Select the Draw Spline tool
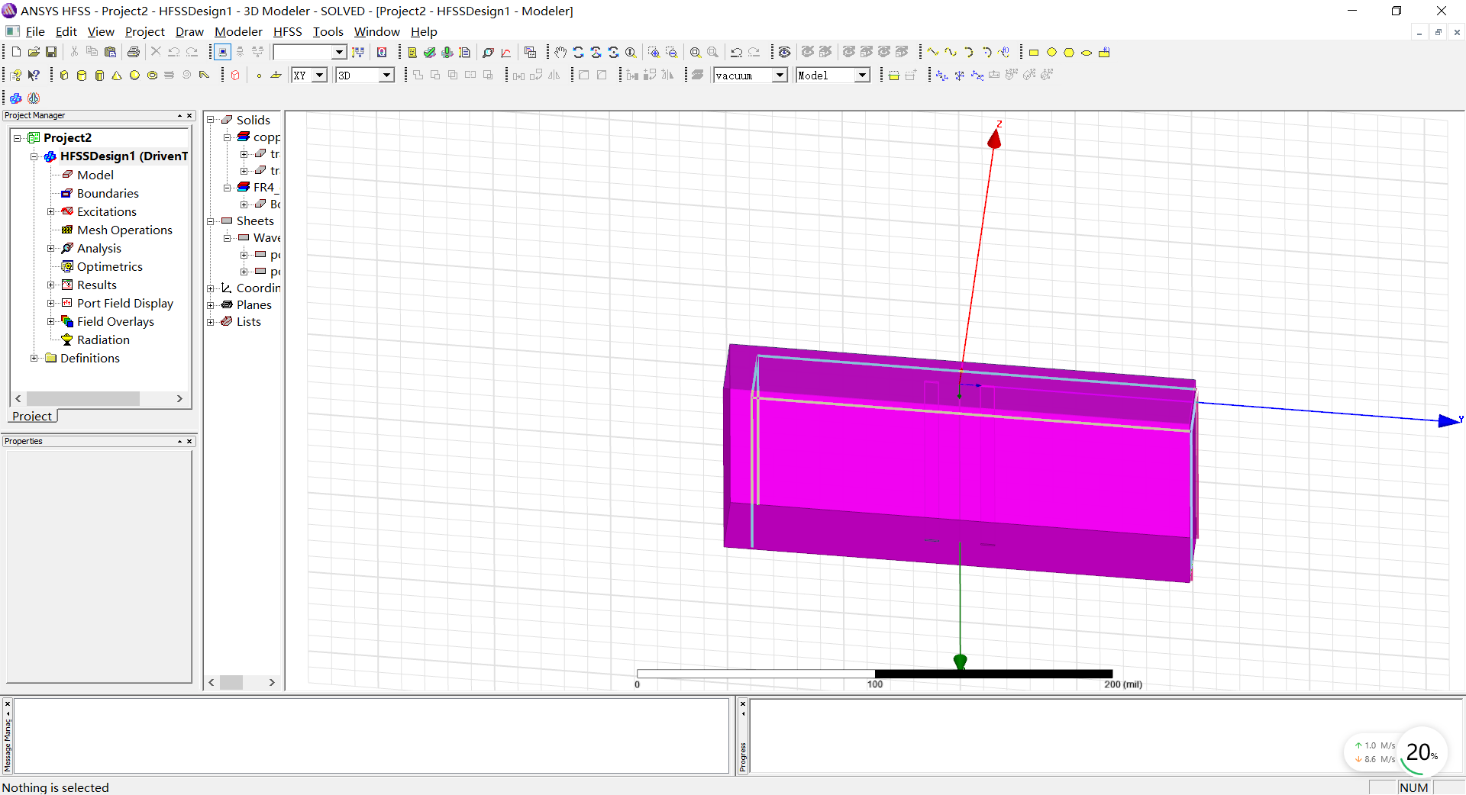1466x795 pixels. (x=951, y=52)
